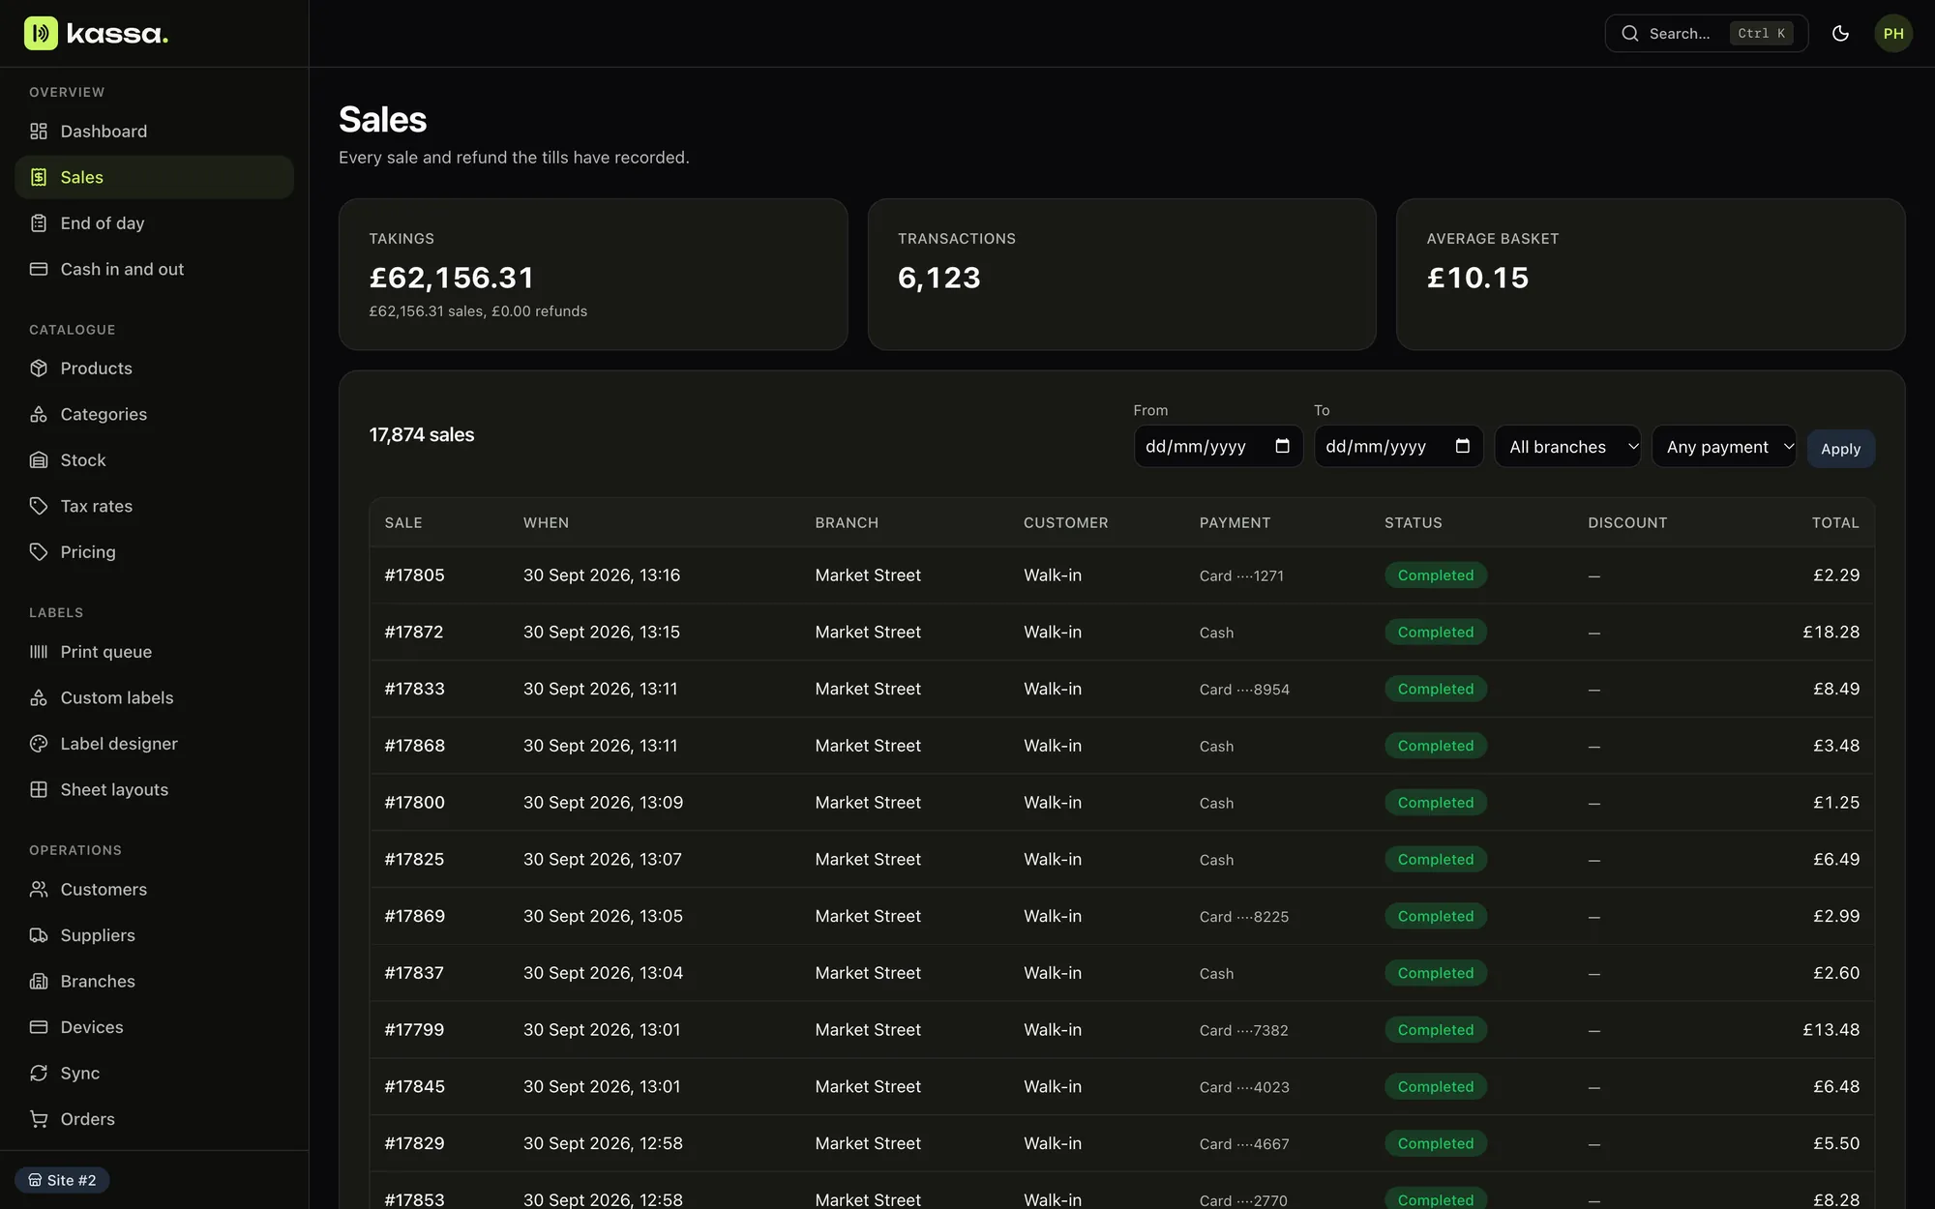Open the From date calendar picker
Image resolution: width=1935 pixels, height=1209 pixels.
(x=1282, y=446)
